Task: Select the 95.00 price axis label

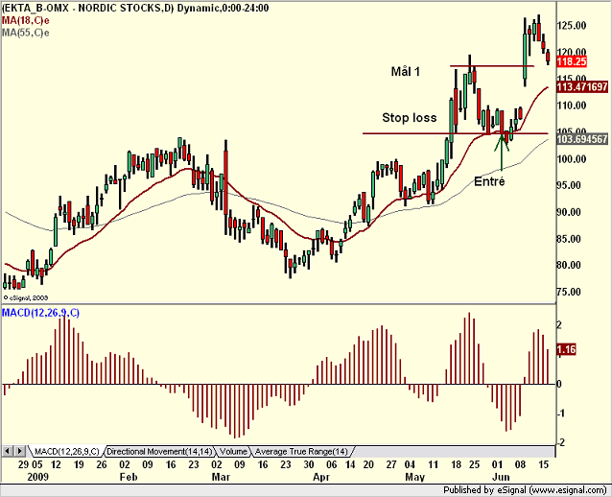Action: [569, 185]
